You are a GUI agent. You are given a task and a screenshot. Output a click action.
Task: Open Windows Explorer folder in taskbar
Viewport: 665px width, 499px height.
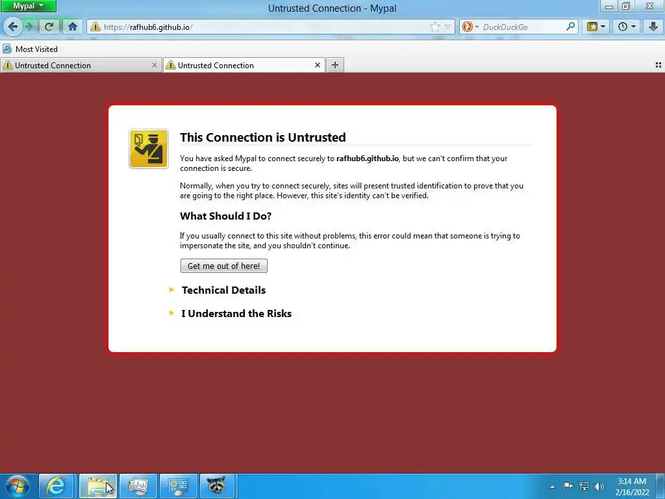[x=97, y=486]
